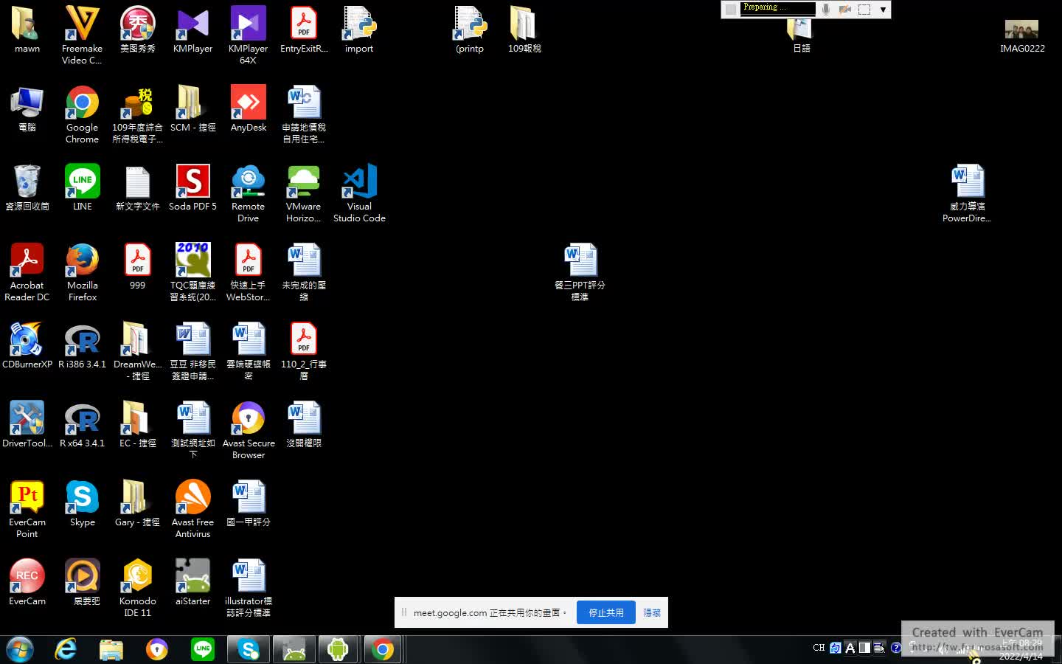Image resolution: width=1062 pixels, height=664 pixels.
Task: Open the CDBurnerXP shortcut
Action: coord(27,345)
